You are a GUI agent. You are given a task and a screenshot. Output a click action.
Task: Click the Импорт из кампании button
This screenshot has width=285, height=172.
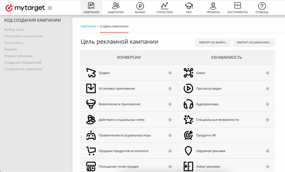254,42
